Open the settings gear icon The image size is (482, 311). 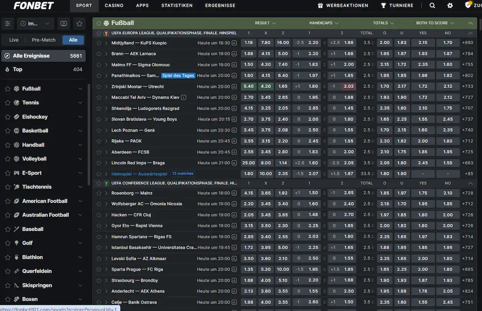(450, 6)
